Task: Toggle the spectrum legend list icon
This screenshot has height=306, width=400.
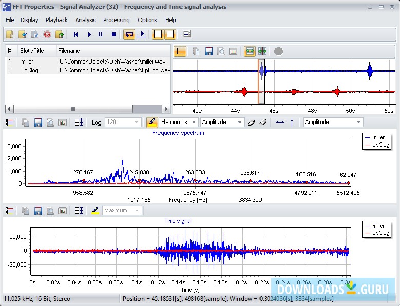Action: click(10, 122)
